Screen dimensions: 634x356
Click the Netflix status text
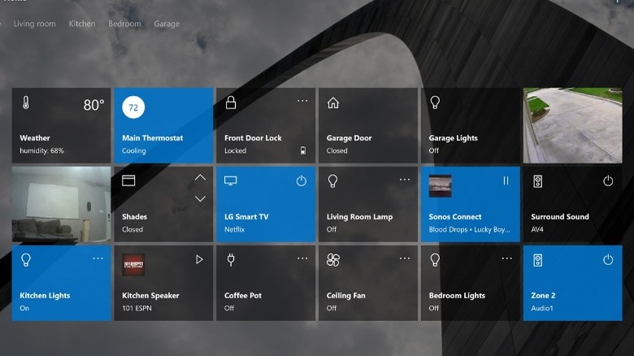pyautogui.click(x=235, y=229)
